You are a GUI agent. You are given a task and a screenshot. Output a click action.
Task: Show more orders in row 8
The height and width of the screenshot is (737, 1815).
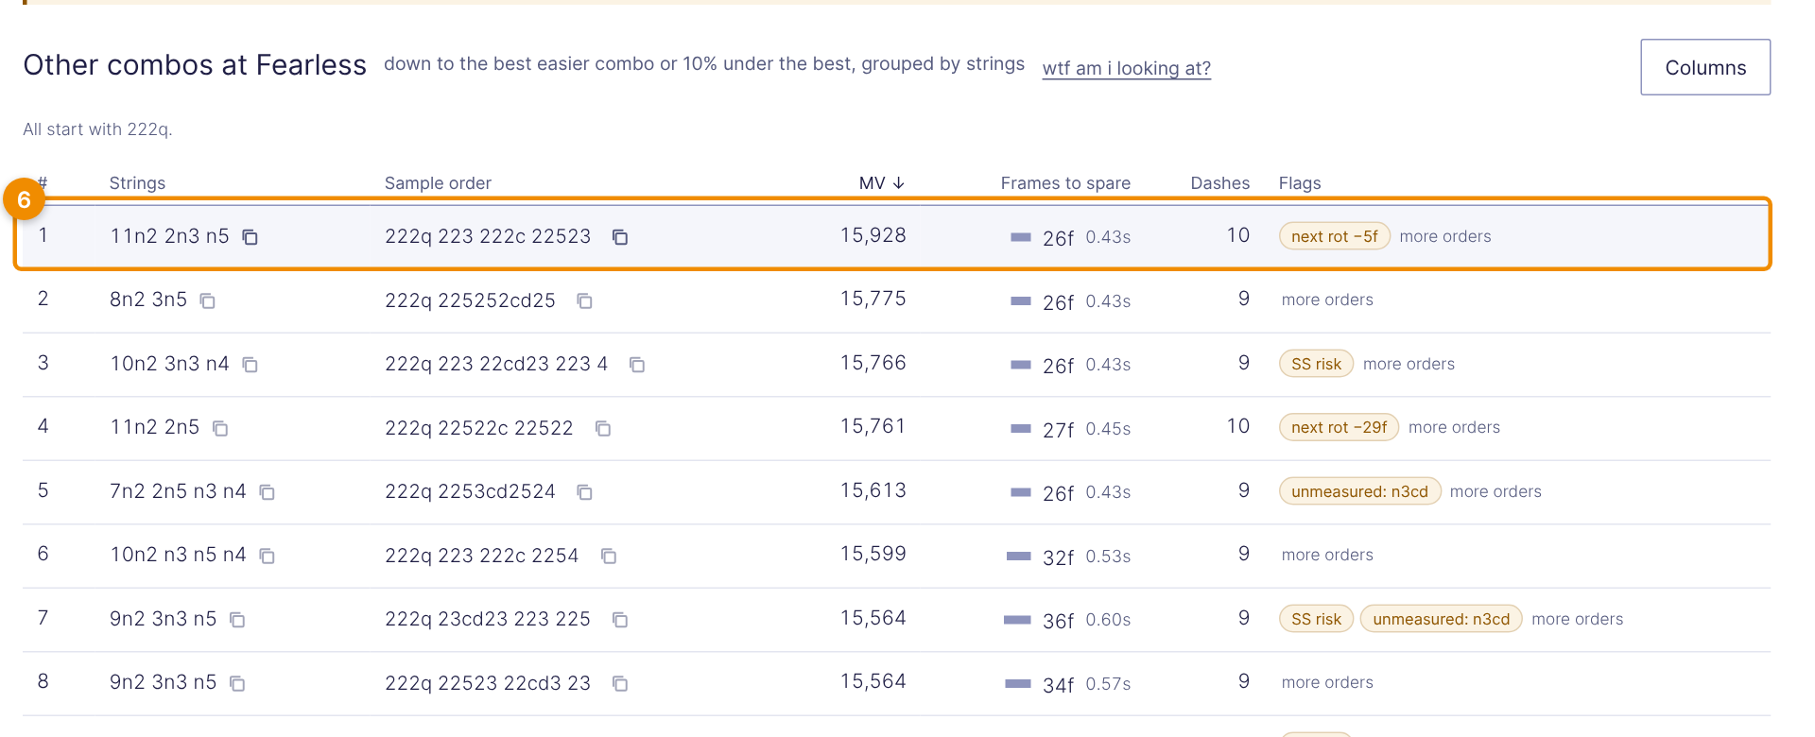coord(1327,682)
